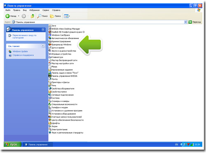Image resolution: width=206 pixels, height=153 pixels.
Task: Open Панель управления NVIDIA item
Action: pyautogui.click(x=63, y=76)
